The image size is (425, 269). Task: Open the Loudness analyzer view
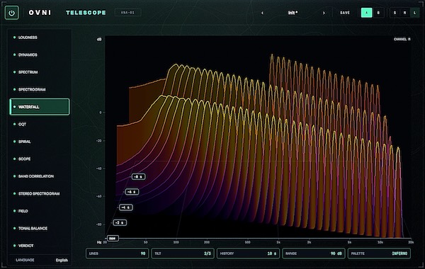click(40, 38)
